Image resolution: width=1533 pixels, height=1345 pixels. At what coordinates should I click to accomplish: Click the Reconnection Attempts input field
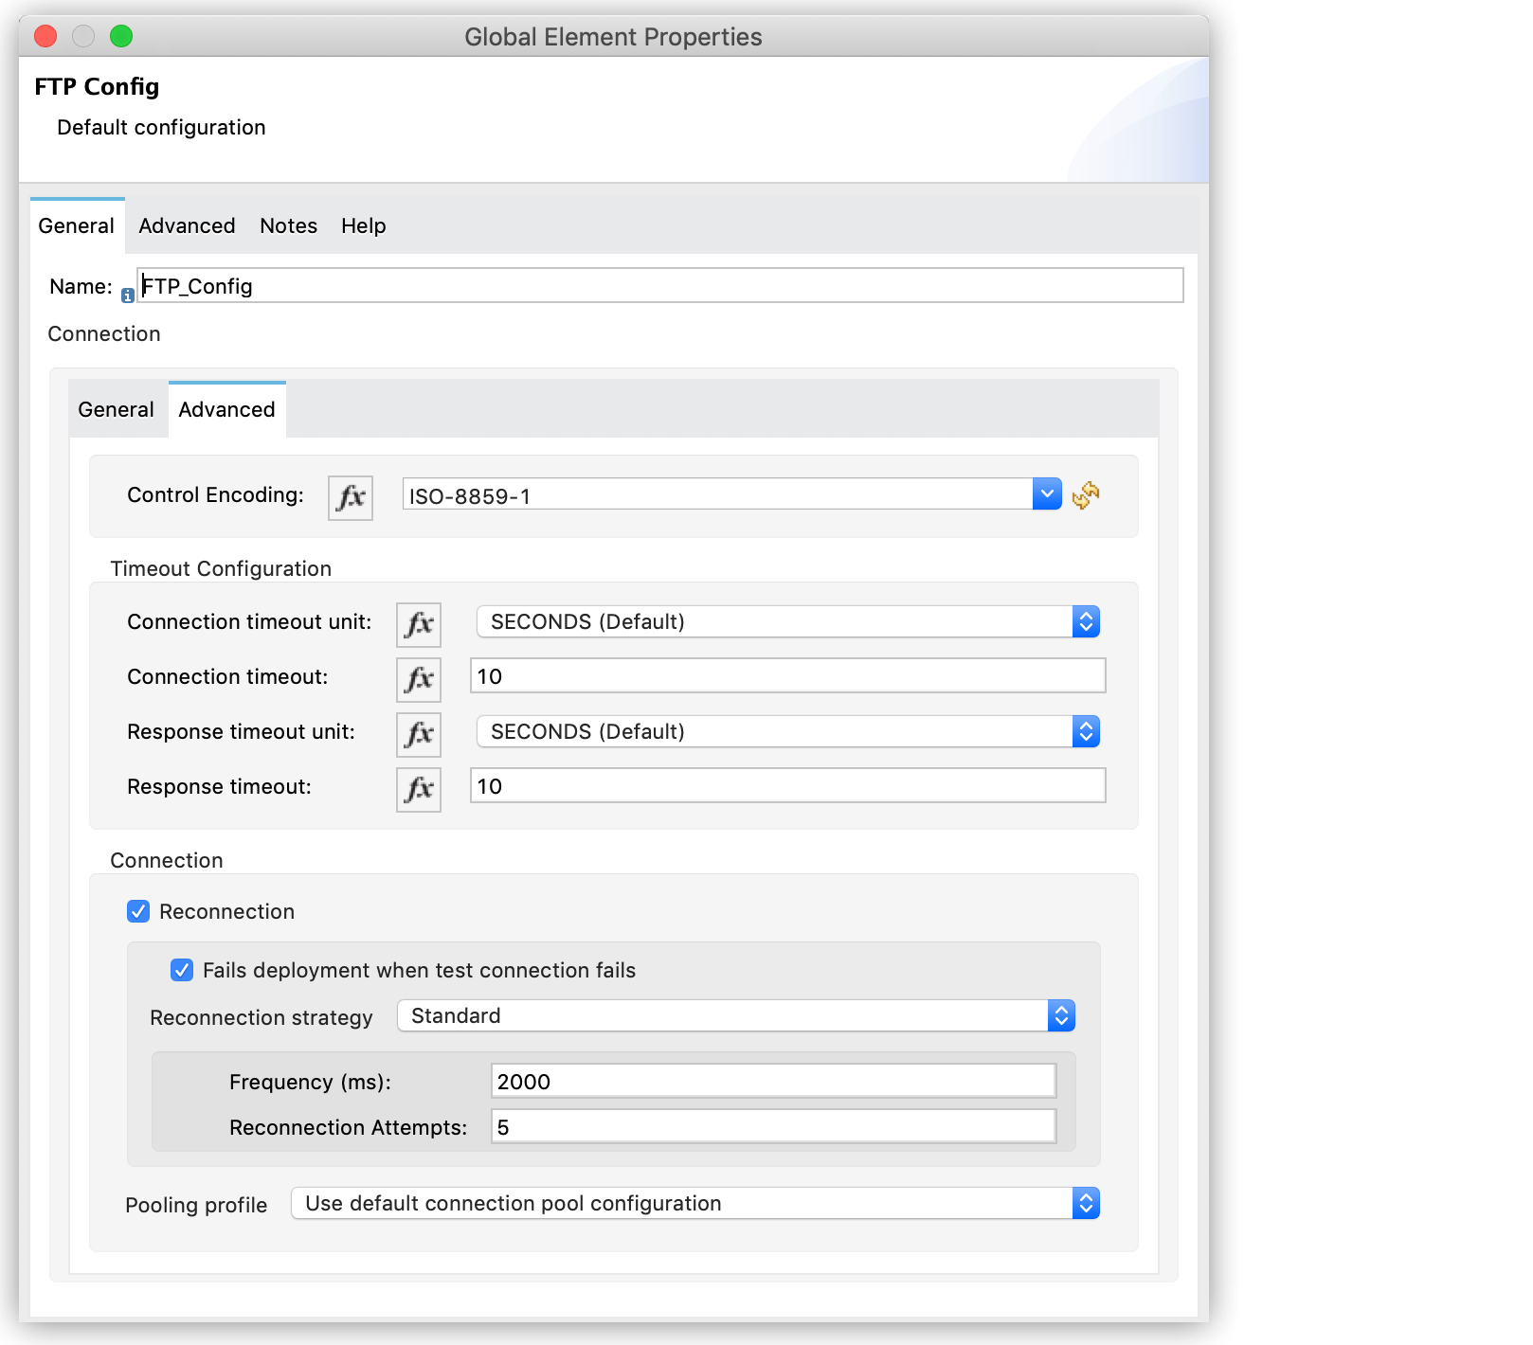point(772,1127)
